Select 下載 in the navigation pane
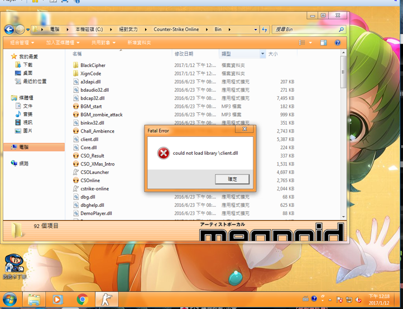This screenshot has width=403, height=309. pos(23,65)
